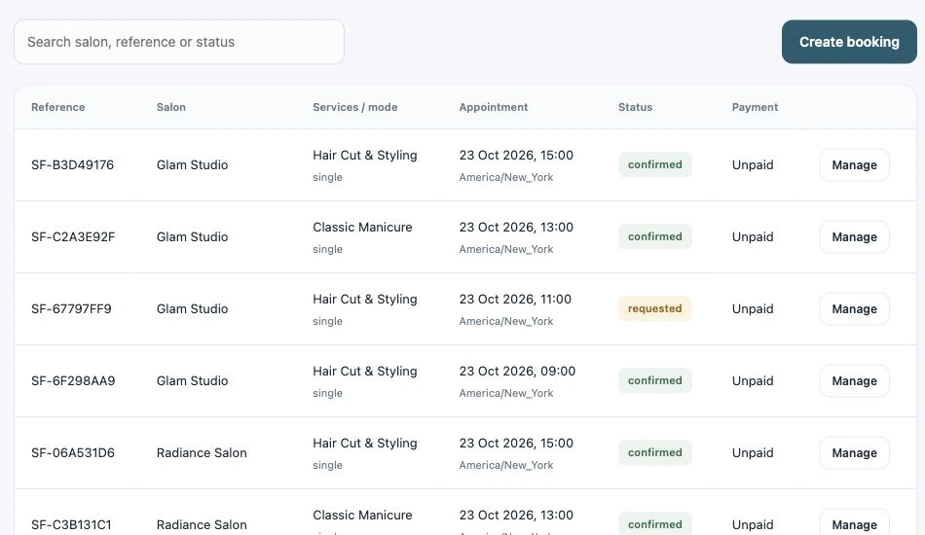Click the confirmed status badge for SF-B3D49176

pos(655,165)
